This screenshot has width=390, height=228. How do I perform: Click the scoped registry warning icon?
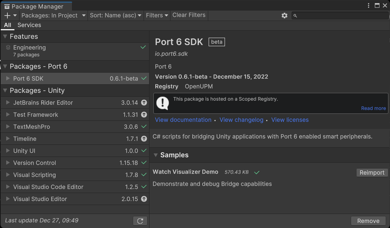(x=163, y=103)
